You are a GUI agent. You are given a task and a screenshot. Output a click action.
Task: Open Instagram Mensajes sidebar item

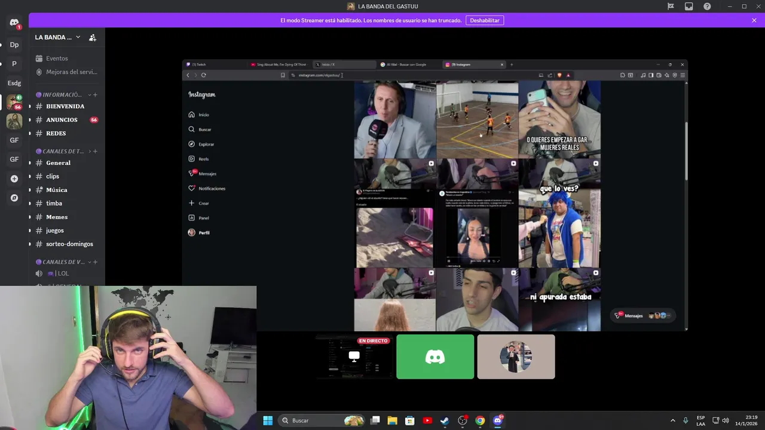click(202, 173)
